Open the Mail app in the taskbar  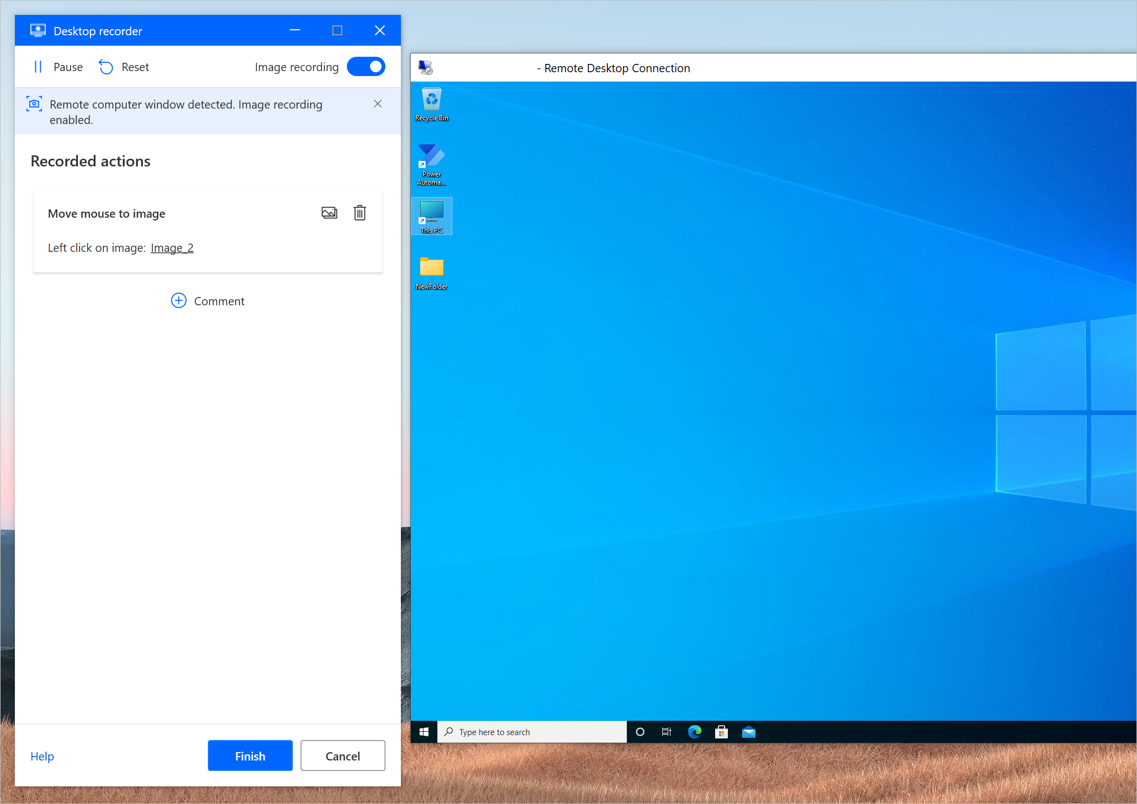[x=748, y=732]
